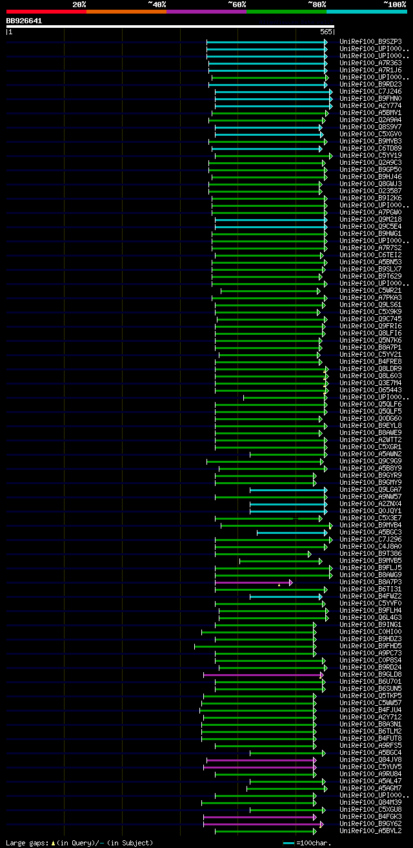
Task: Click the label UniRef100_B9GY62
Action: pos(370,824)
